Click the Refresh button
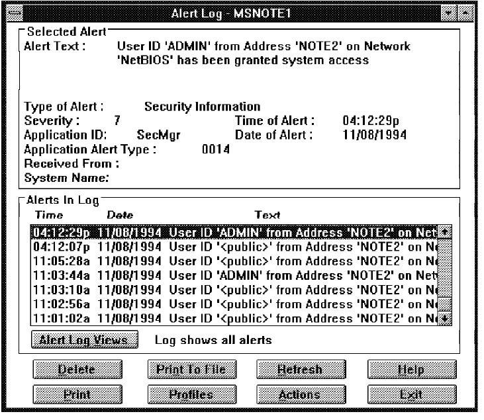This screenshot has width=484, height=420. click(x=301, y=369)
